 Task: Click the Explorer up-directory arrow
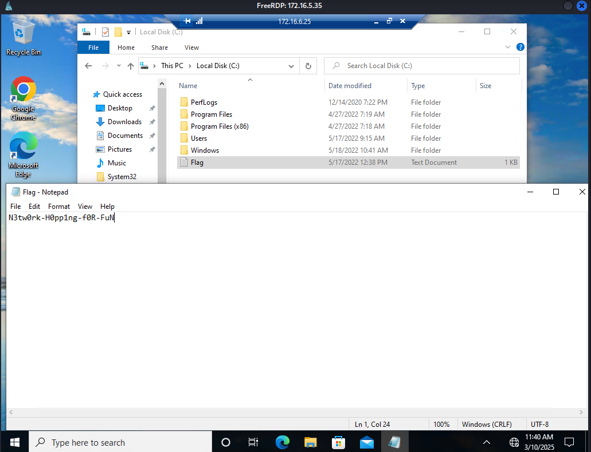tap(131, 66)
